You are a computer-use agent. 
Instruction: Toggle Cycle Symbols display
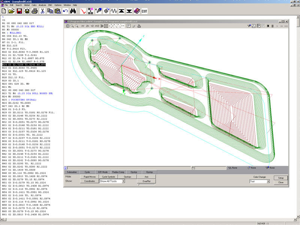(109, 177)
